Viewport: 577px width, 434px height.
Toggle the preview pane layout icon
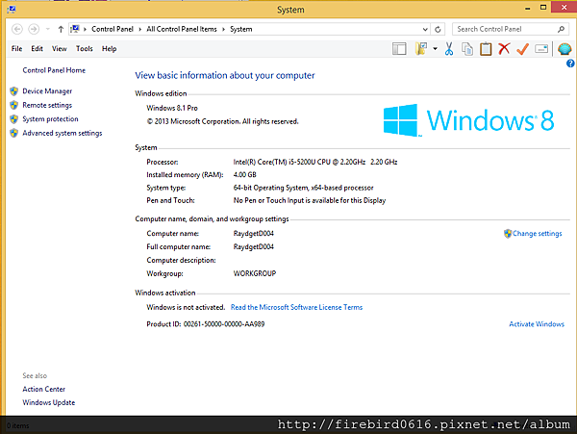coord(399,48)
